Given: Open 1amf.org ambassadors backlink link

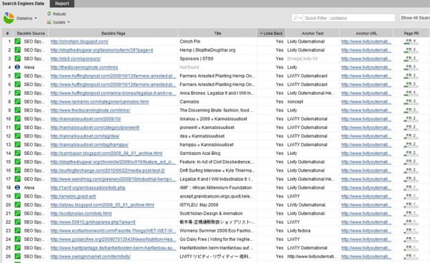Looking at the screenshot, I should (x=88, y=188).
